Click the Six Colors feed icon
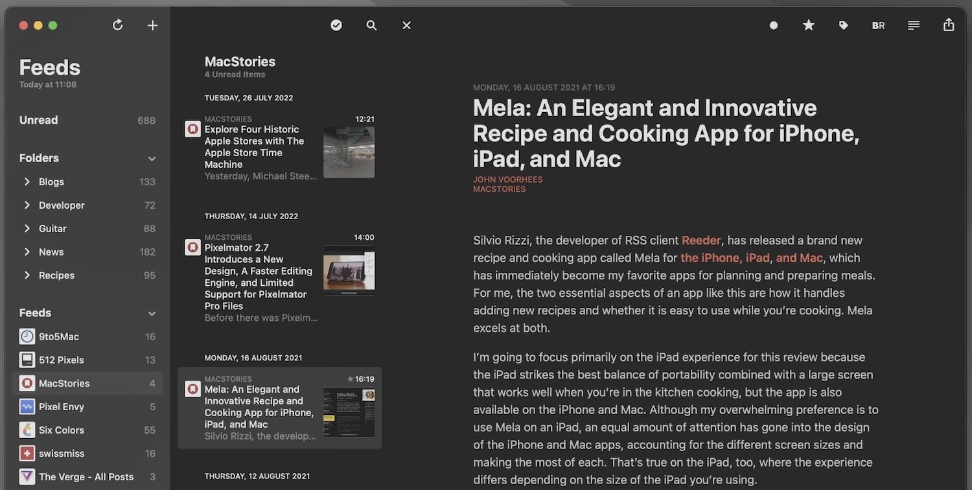Image resolution: width=972 pixels, height=490 pixels. (27, 430)
